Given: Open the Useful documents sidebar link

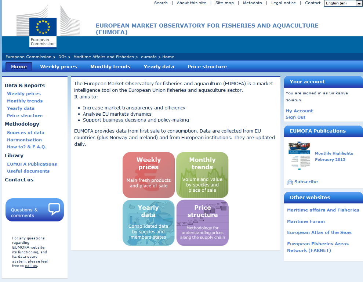Looking at the screenshot, I should 28,171.
